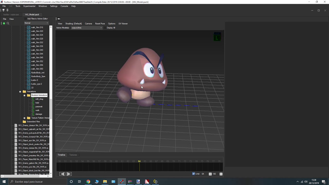Open the Windows menu
Image resolution: width=329 pixels, height=185 pixels.
point(43,6)
